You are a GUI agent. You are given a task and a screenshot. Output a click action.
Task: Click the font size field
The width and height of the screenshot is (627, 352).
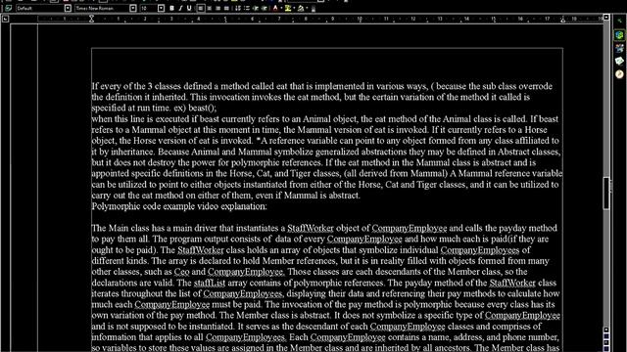click(148, 8)
